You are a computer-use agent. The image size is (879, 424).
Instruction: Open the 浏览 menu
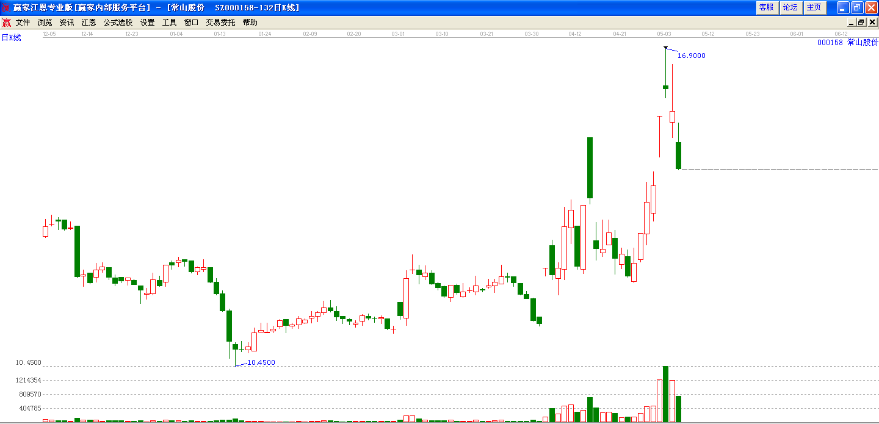(45, 22)
